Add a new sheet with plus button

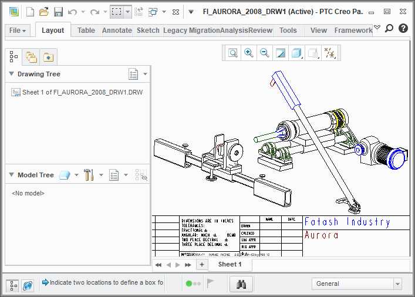pyautogui.click(x=202, y=265)
